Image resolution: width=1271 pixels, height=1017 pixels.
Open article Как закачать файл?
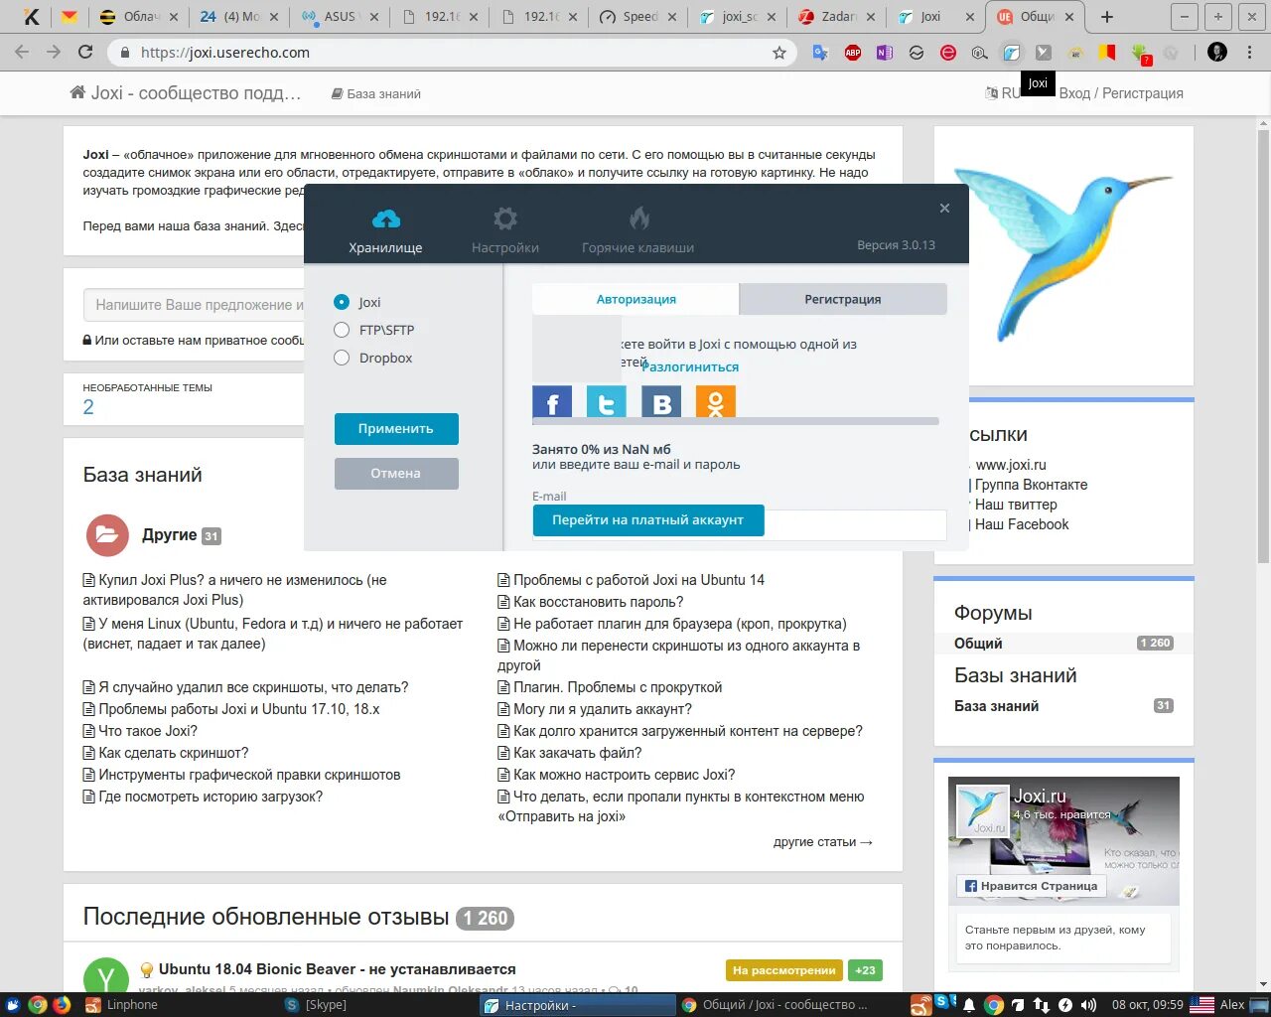coord(578,753)
